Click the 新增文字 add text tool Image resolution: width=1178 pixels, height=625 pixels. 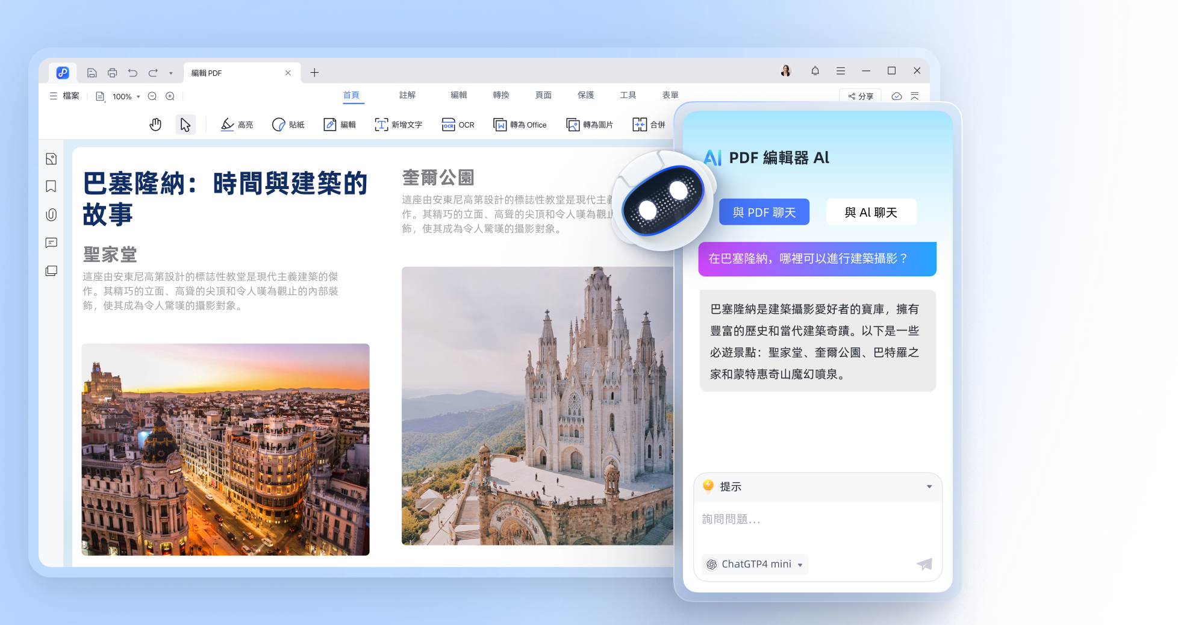point(398,125)
